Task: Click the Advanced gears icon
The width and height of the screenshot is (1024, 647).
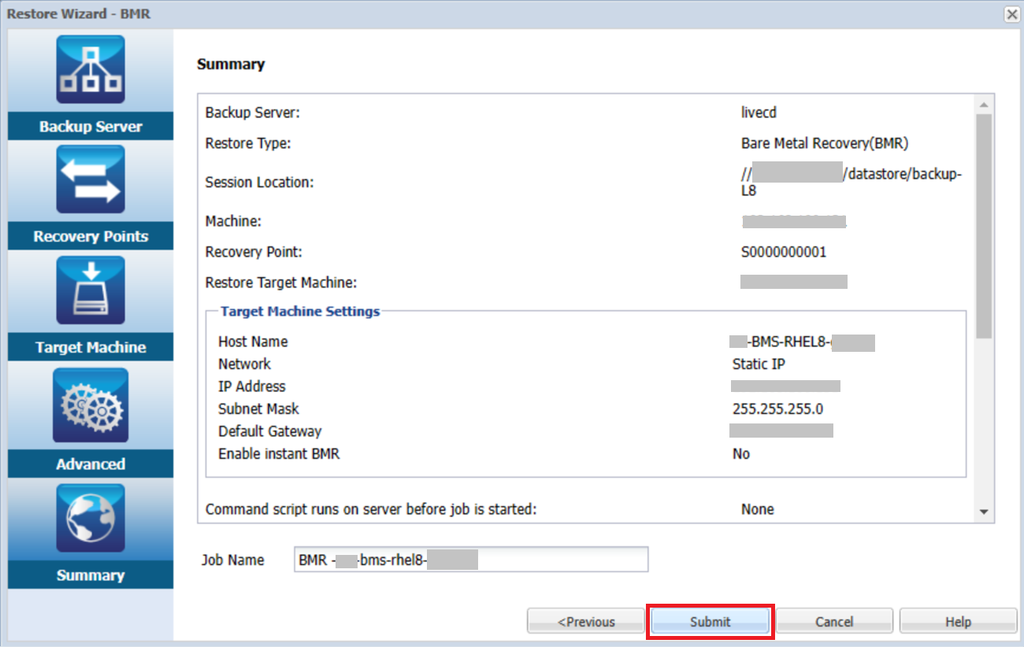Action: point(90,405)
